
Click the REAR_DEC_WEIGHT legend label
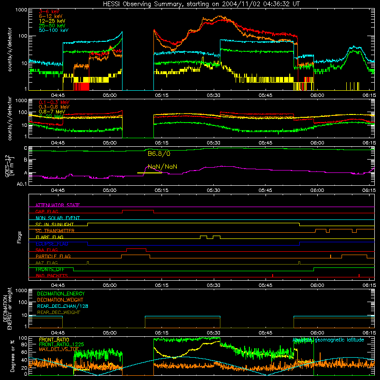(58, 313)
